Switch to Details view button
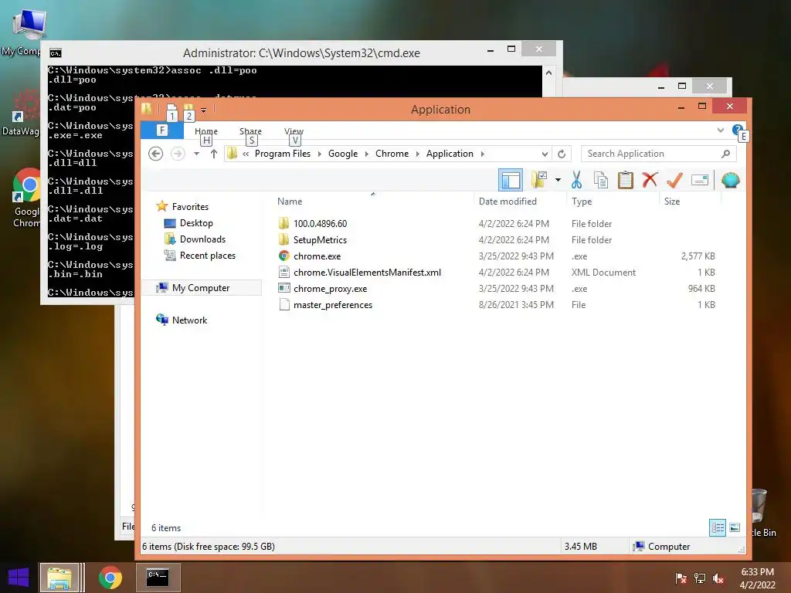 [718, 528]
